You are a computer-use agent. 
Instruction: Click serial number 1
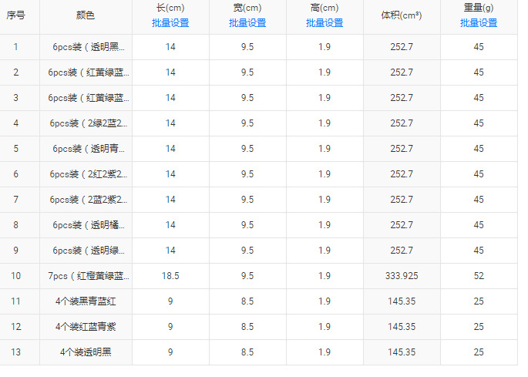[16, 47]
